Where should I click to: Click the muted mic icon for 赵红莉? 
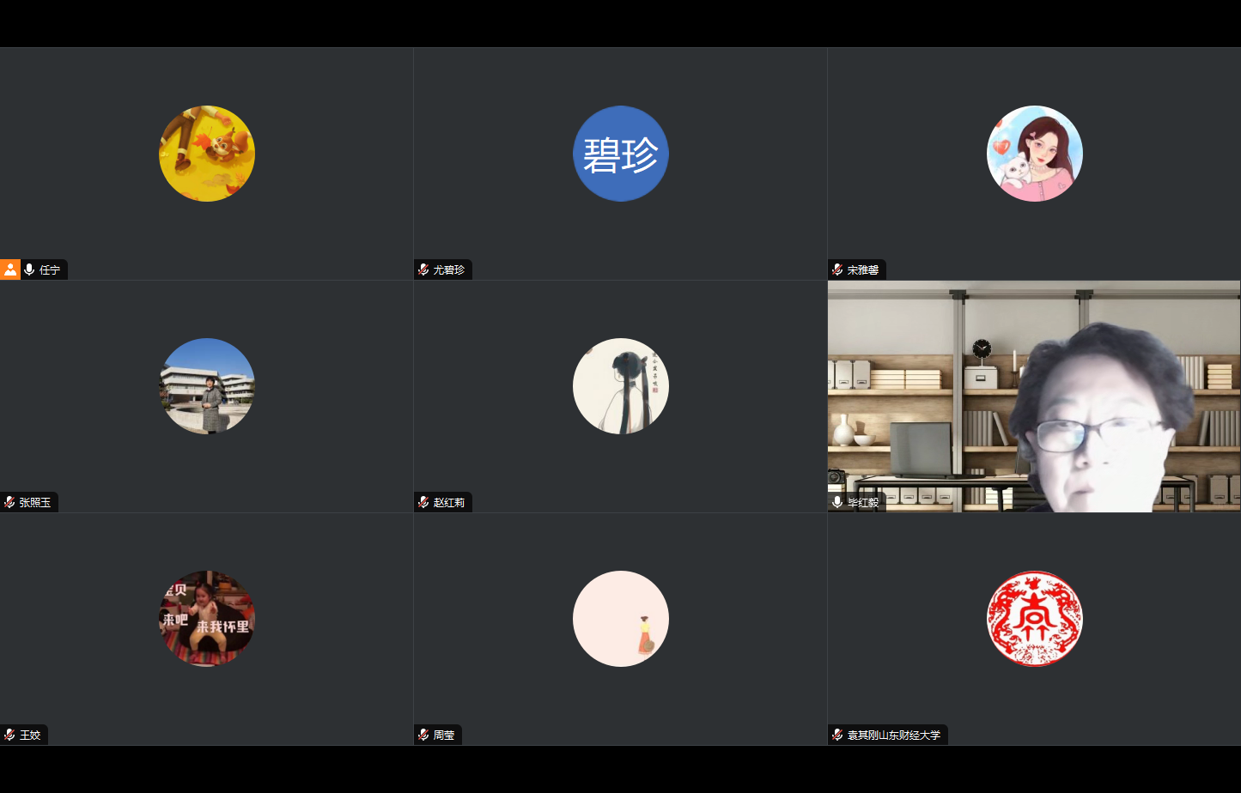423,502
